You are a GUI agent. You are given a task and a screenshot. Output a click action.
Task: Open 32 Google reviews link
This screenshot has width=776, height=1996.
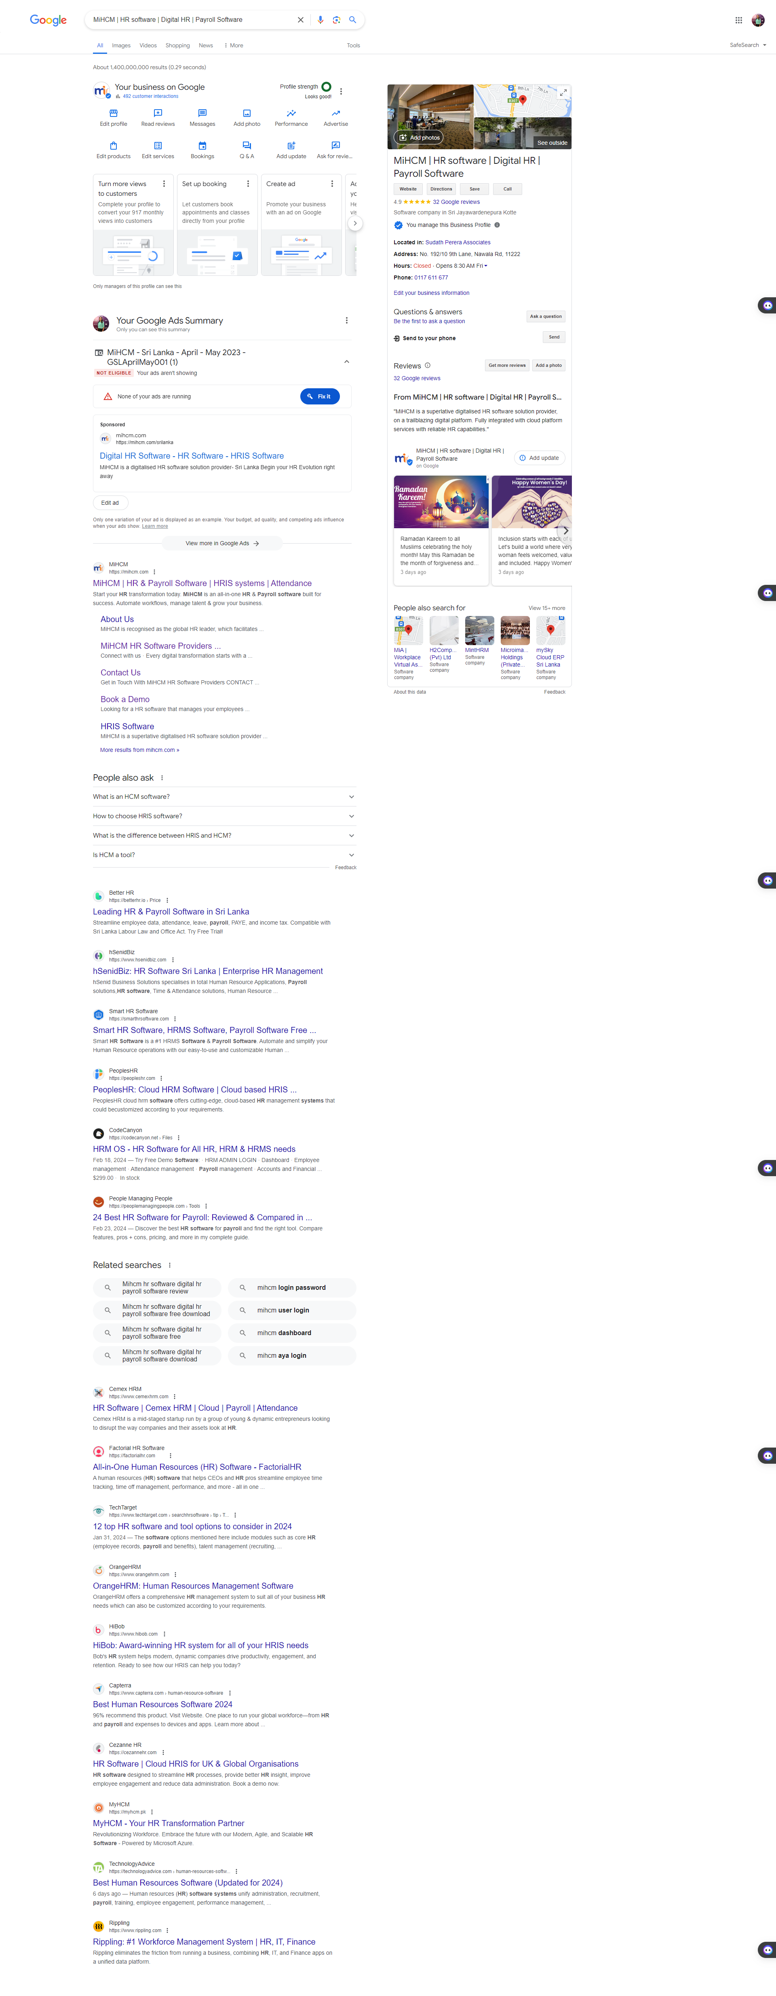[x=456, y=201]
